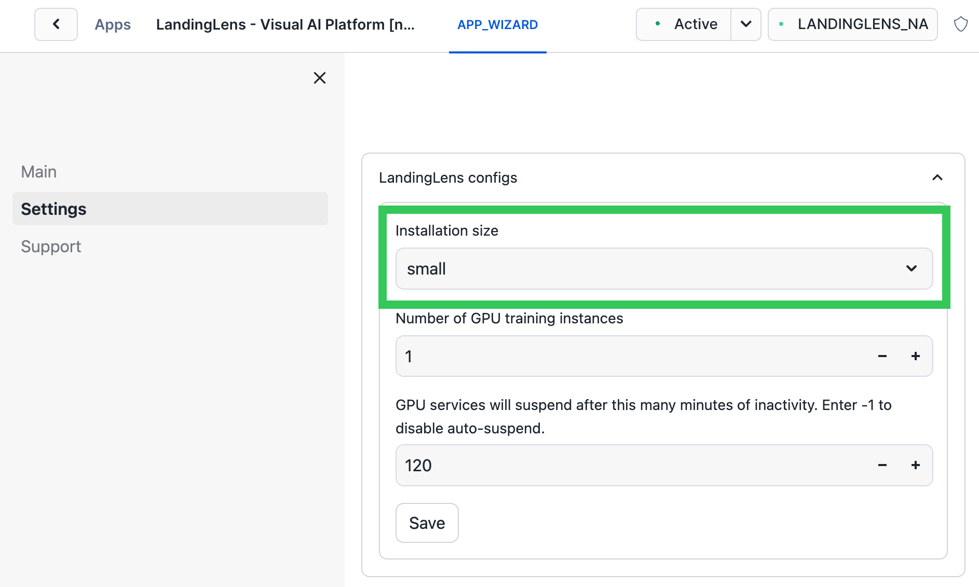
Task: Click the Save button
Action: (x=427, y=523)
